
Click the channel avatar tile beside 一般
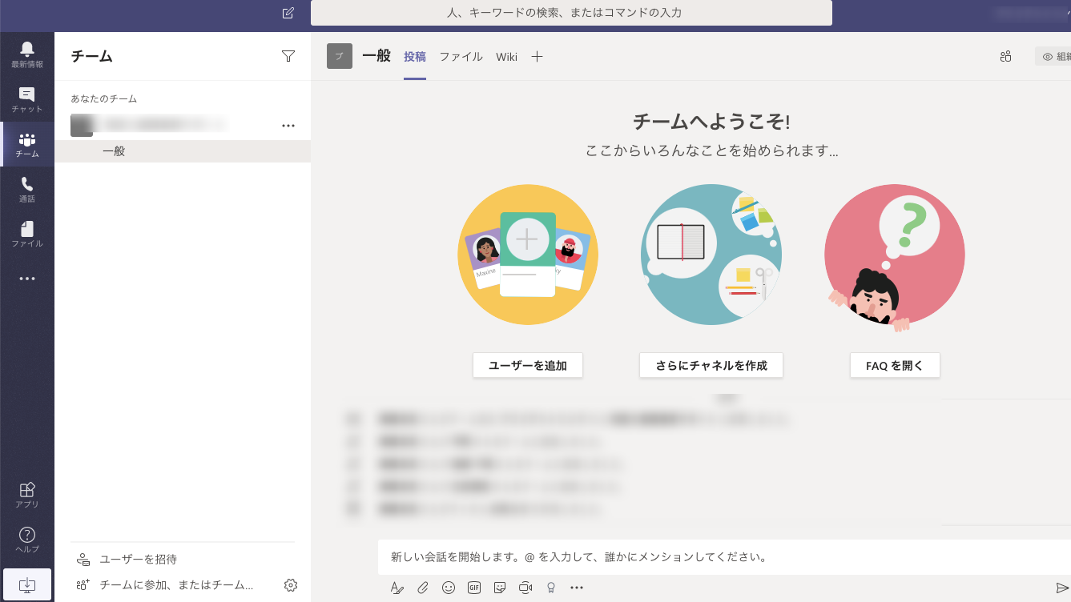[x=340, y=56]
